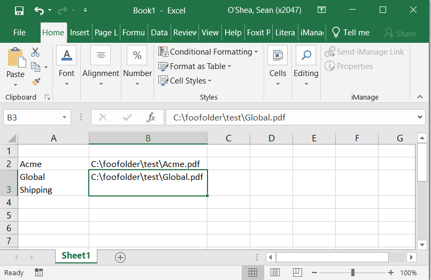Image resolution: width=431 pixels, height=280 pixels.
Task: Open the File menu
Action: point(19,33)
